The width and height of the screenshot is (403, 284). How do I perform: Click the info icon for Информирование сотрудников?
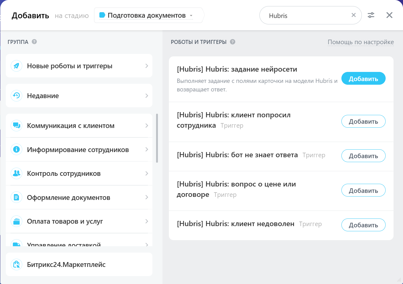point(16,149)
